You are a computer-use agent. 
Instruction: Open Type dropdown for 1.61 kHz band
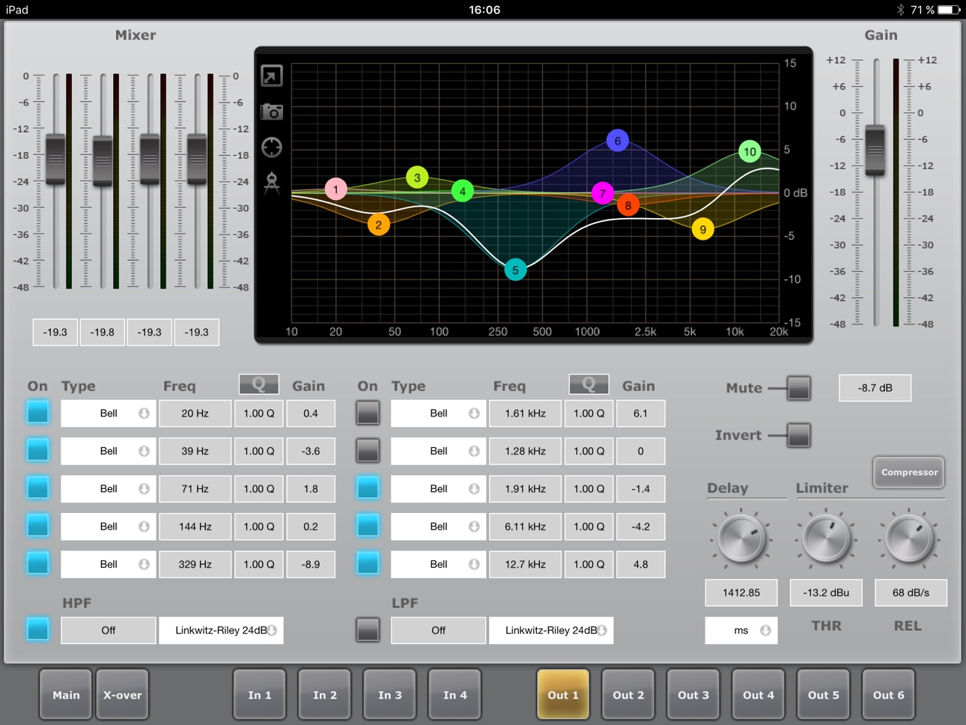(439, 413)
